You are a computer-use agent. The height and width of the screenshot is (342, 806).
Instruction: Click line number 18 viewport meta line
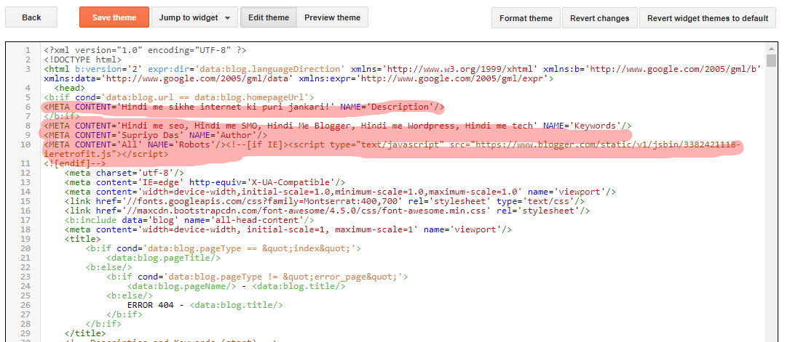[x=288, y=229]
